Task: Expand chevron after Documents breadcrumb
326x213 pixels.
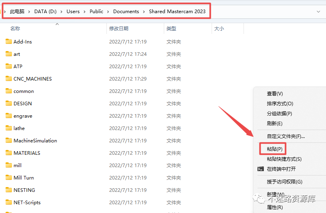Action: [x=144, y=12]
